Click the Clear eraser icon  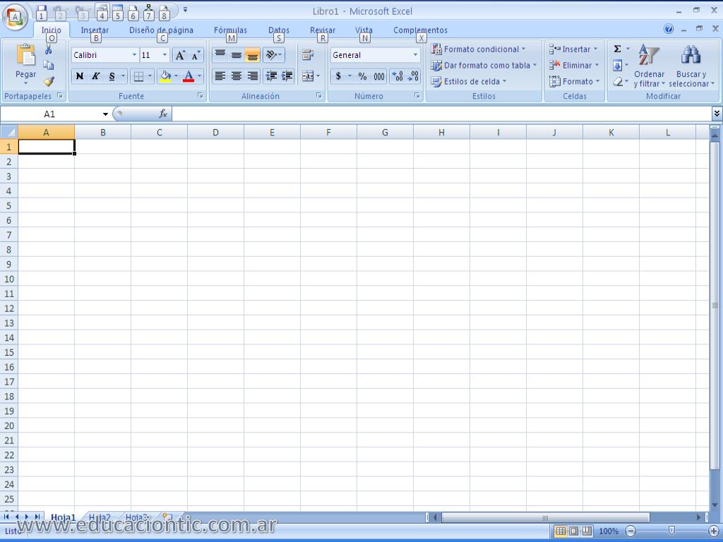[617, 82]
